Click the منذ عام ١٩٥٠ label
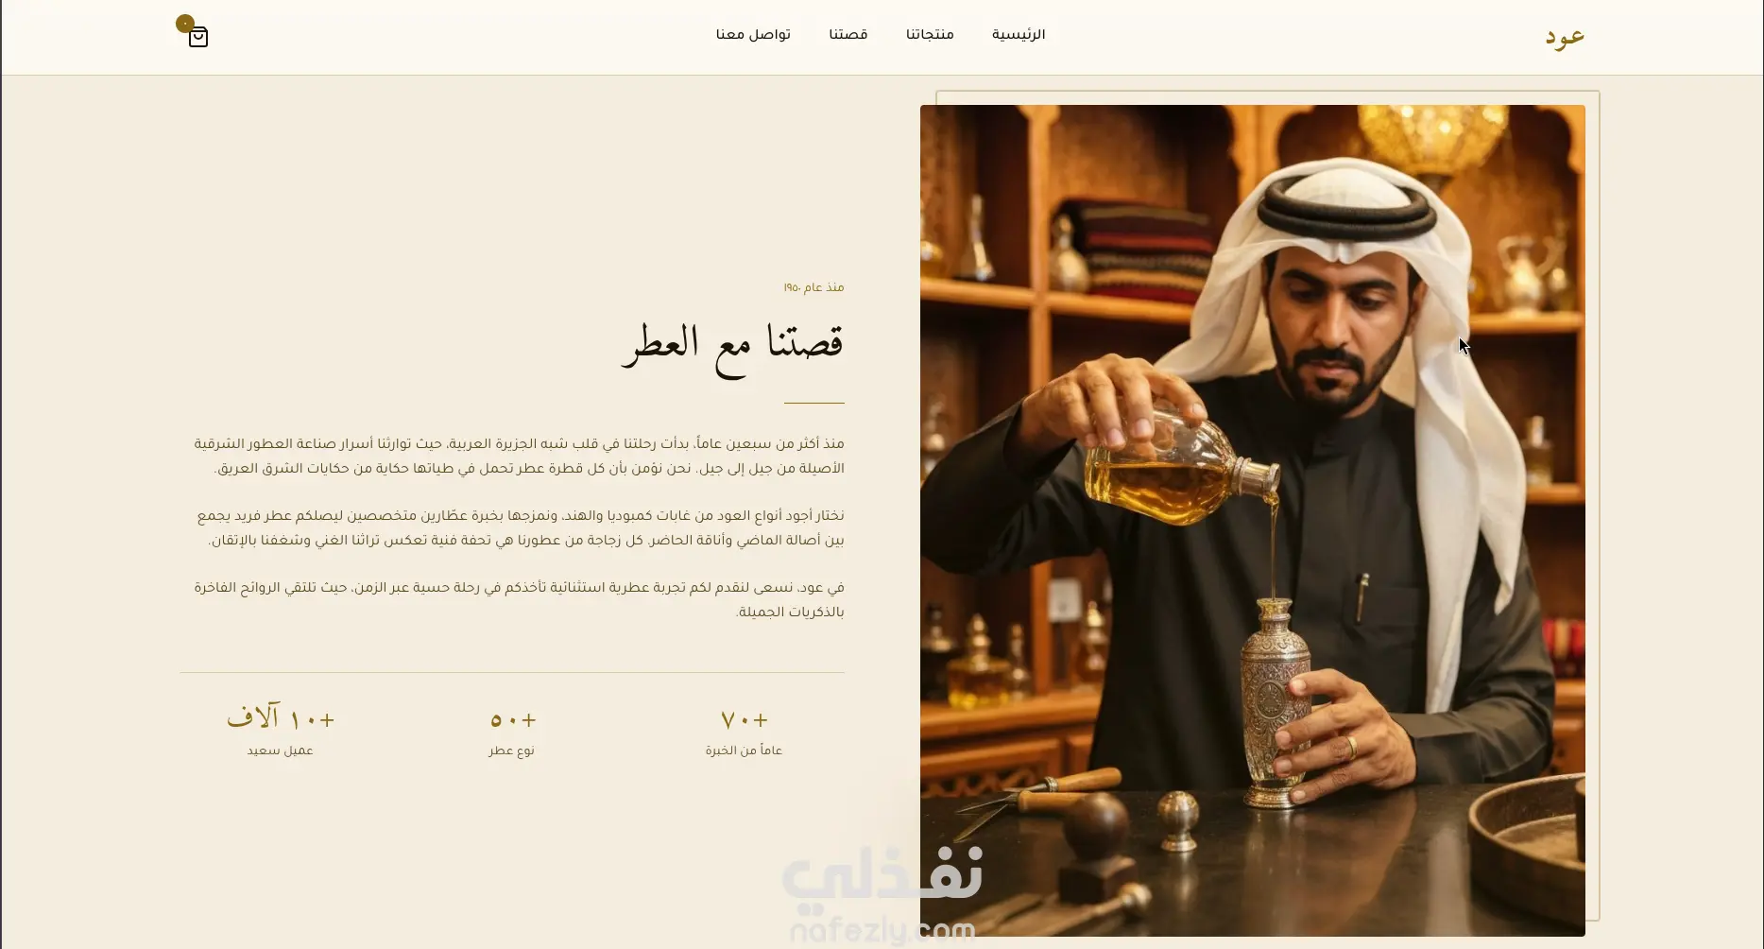Screen dimensions: 1764x949 tap(813, 287)
